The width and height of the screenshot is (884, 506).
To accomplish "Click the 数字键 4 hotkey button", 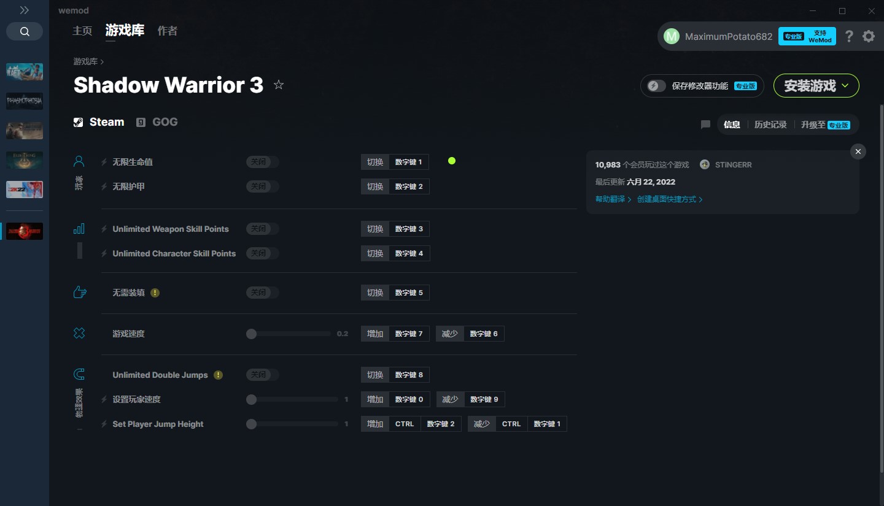I will [x=409, y=253].
